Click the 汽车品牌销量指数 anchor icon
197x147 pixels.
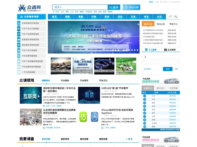pos(19,56)
